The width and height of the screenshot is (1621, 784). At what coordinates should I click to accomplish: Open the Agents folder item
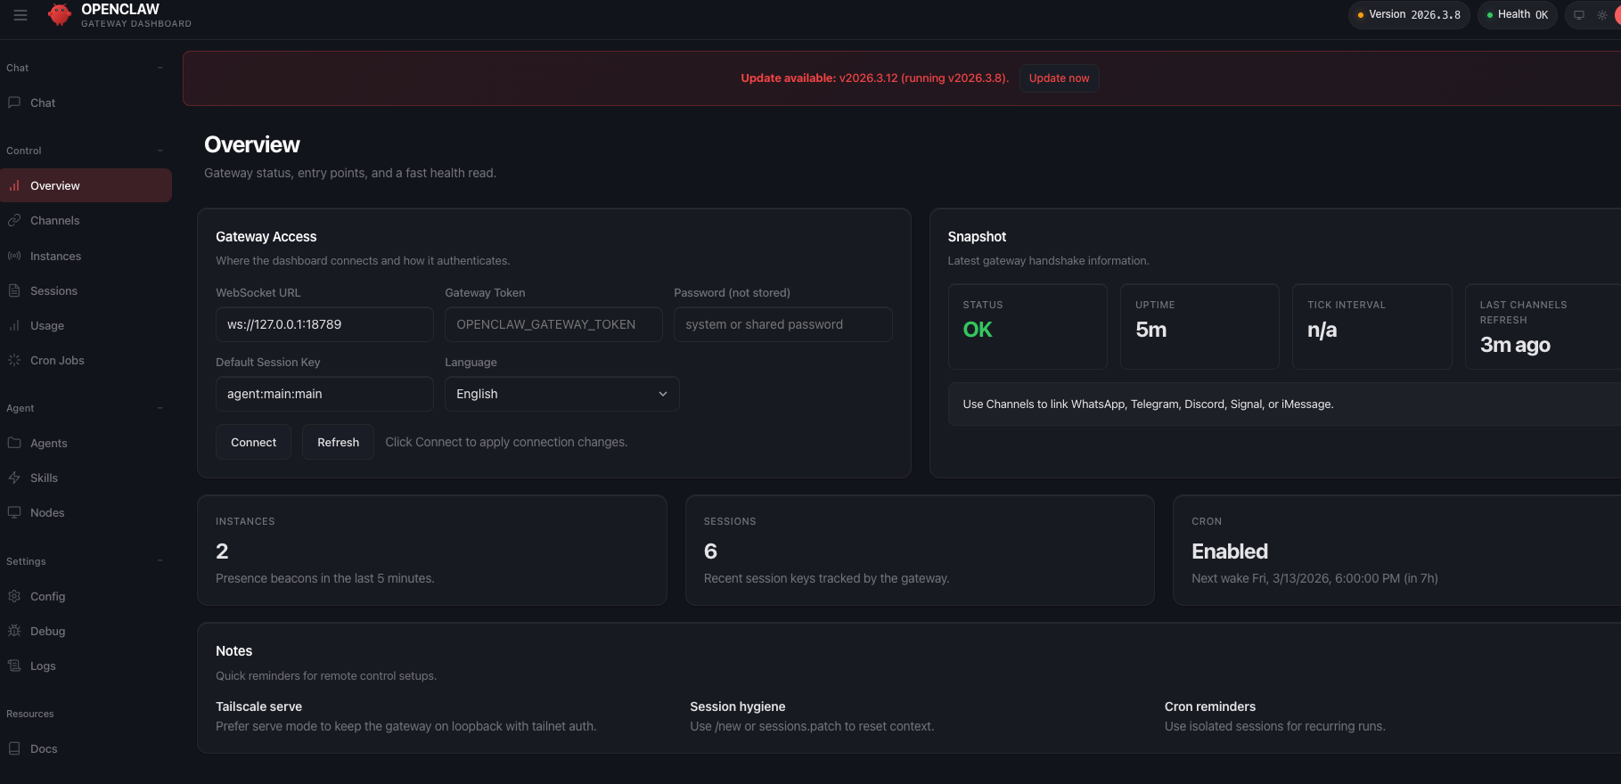tap(86, 443)
